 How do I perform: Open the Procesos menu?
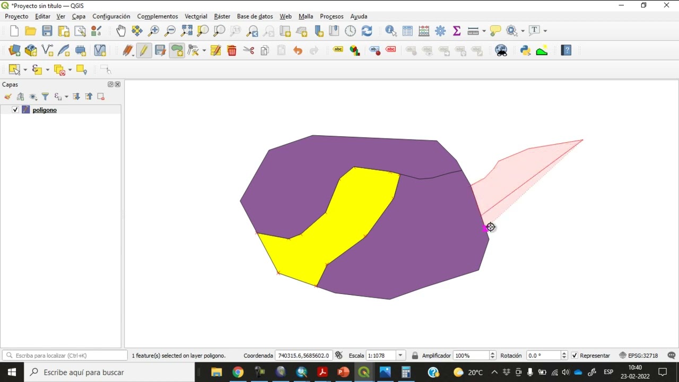point(332,16)
